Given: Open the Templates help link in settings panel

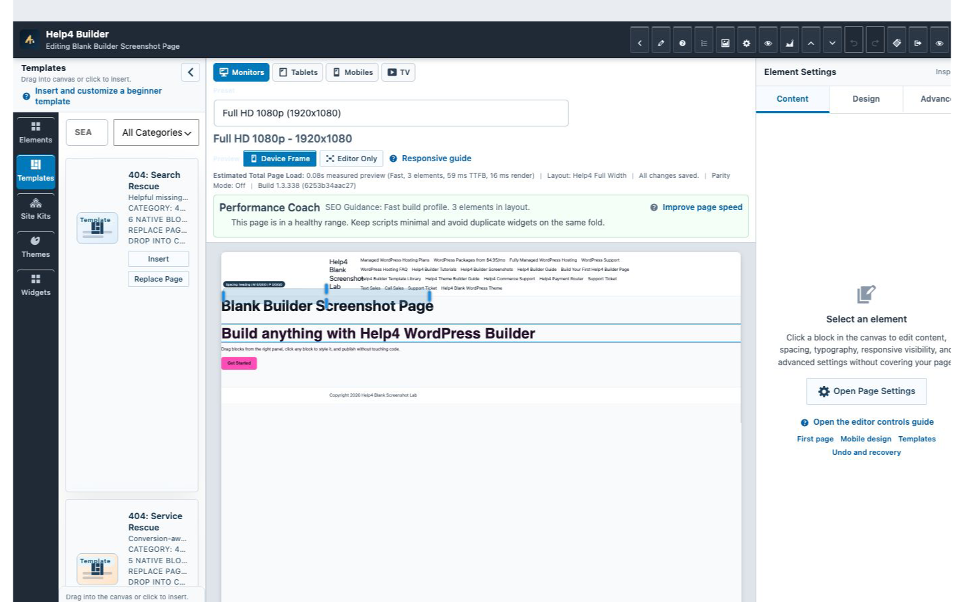Looking at the screenshot, I should point(916,439).
